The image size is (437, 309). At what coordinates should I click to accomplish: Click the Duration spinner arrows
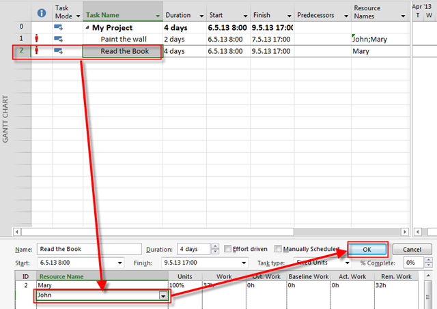[215, 250]
